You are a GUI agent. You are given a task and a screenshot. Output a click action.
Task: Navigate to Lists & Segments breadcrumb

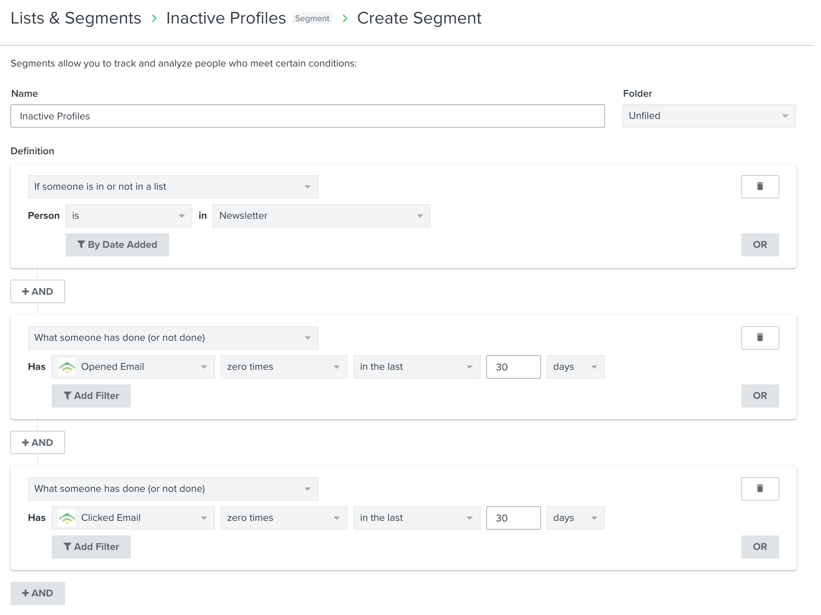coord(76,18)
